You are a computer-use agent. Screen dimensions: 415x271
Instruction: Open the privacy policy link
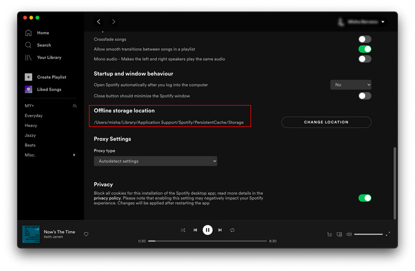point(107,198)
